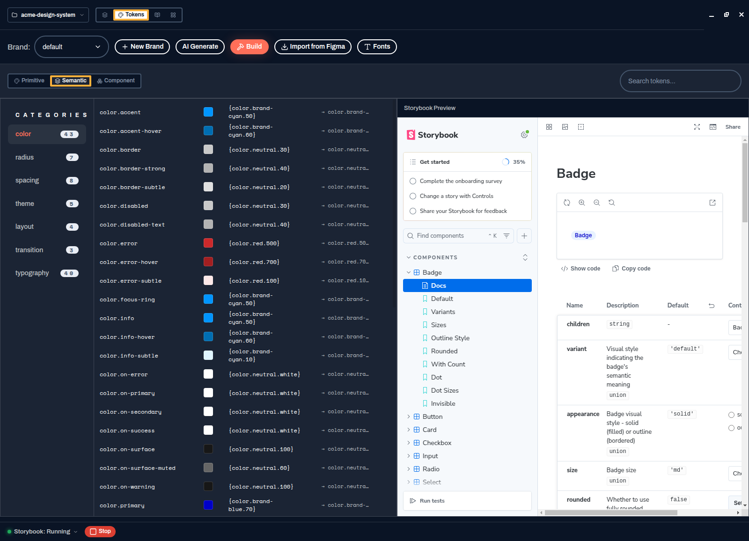Viewport: 749px width, 541px height.
Task: Open the Variants story under Badge
Action: point(443,312)
